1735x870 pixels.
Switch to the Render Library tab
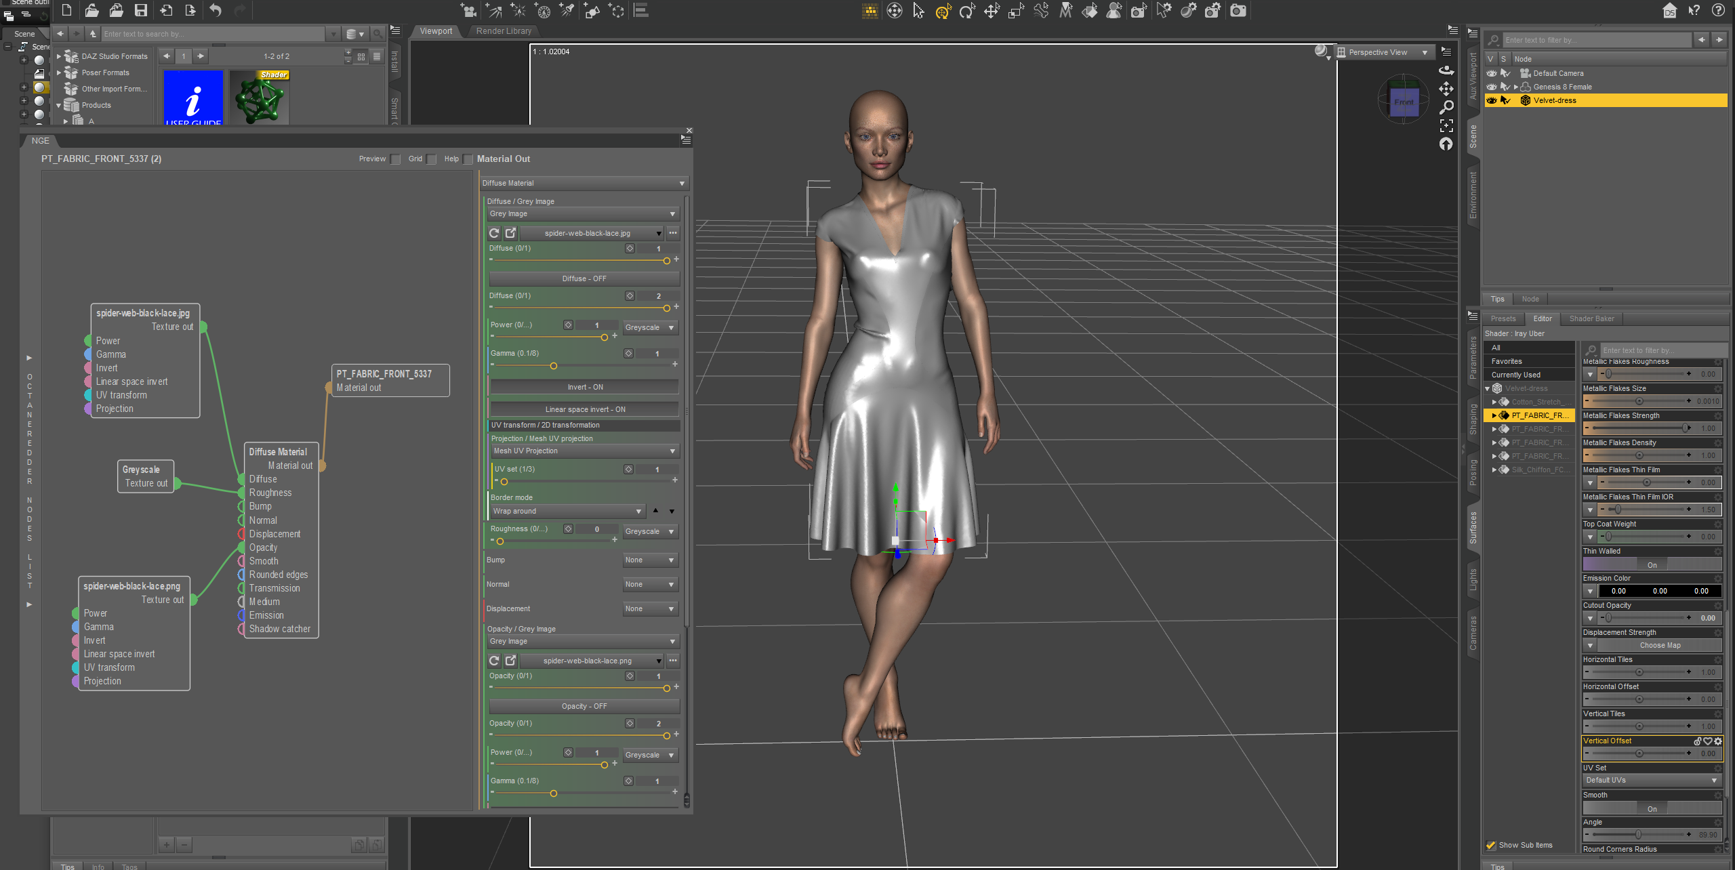tap(504, 31)
